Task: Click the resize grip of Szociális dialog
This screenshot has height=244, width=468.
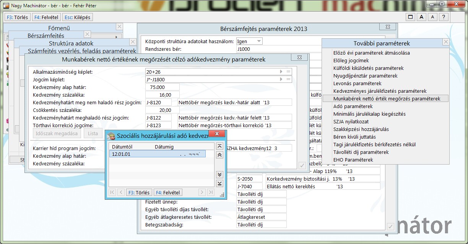Action: pyautogui.click(x=222, y=195)
